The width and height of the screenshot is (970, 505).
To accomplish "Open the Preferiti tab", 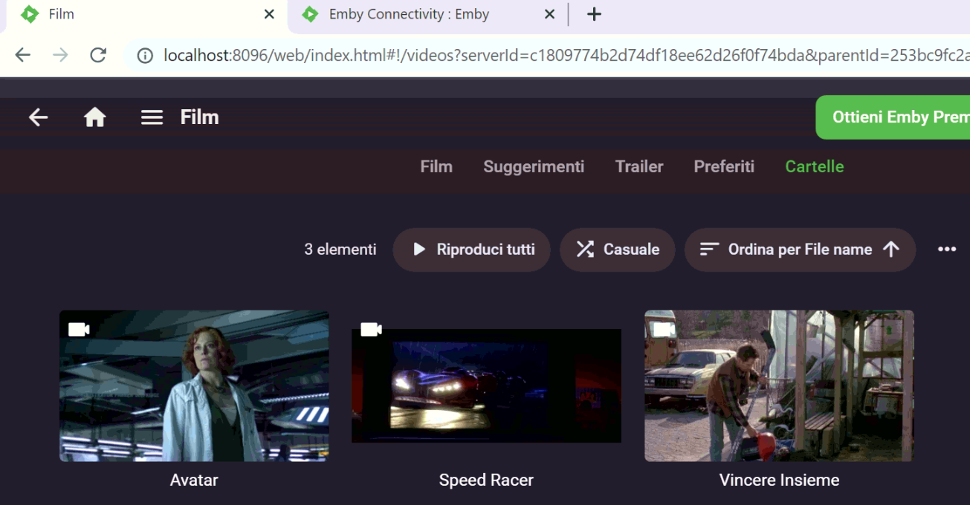I will [723, 166].
